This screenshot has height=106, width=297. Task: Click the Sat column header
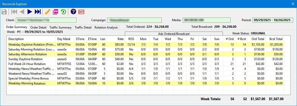tap(204, 39)
